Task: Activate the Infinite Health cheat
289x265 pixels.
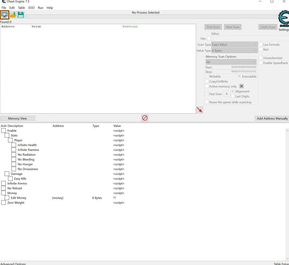Action: tap(14, 145)
